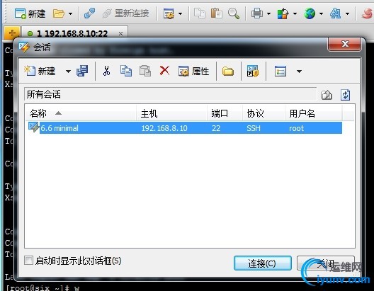
Task: Expand the view mode dropdown arrow
Action: (x=299, y=72)
